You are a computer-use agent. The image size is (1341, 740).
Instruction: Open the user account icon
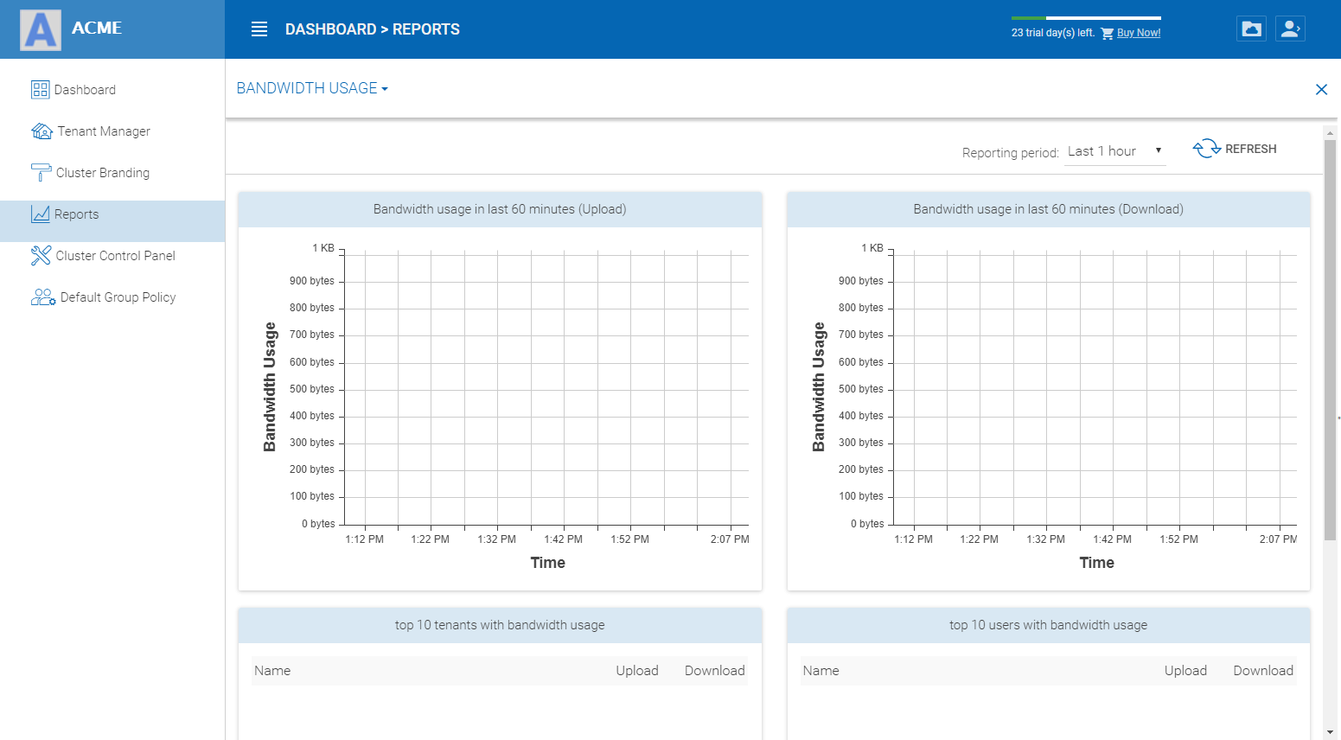[x=1290, y=29]
